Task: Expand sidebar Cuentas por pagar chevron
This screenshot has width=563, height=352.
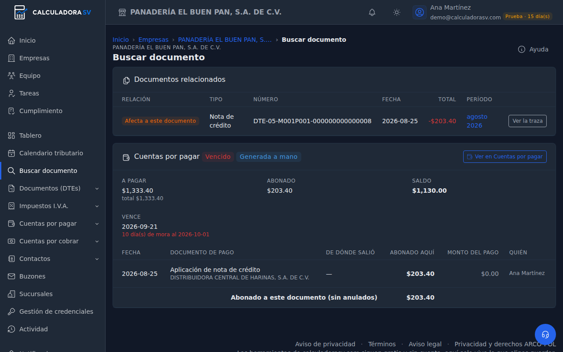Action: pyautogui.click(x=97, y=224)
